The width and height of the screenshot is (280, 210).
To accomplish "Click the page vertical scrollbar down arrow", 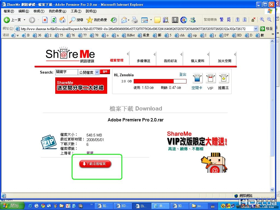I will coord(272,190).
